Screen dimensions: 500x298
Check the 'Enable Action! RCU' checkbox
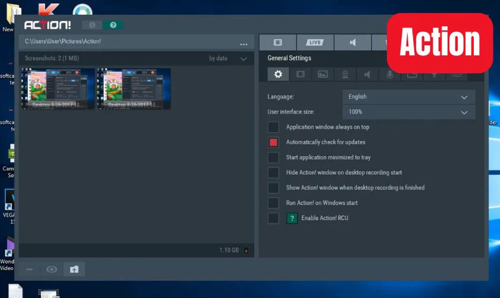point(273,218)
